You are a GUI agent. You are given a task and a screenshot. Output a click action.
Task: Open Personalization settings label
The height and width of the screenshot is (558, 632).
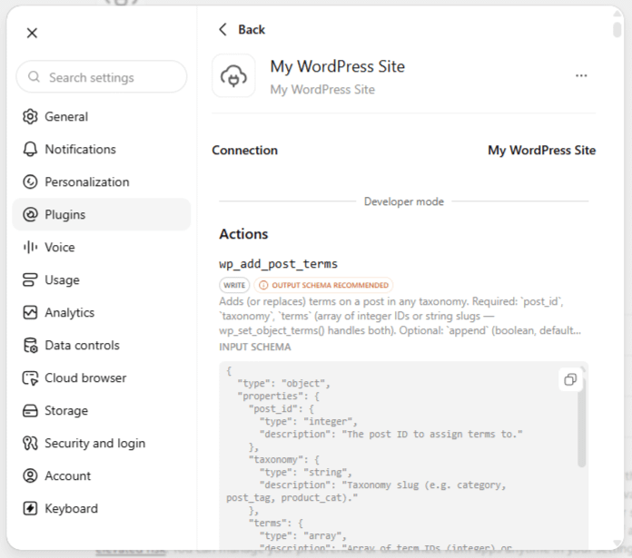coord(87,182)
